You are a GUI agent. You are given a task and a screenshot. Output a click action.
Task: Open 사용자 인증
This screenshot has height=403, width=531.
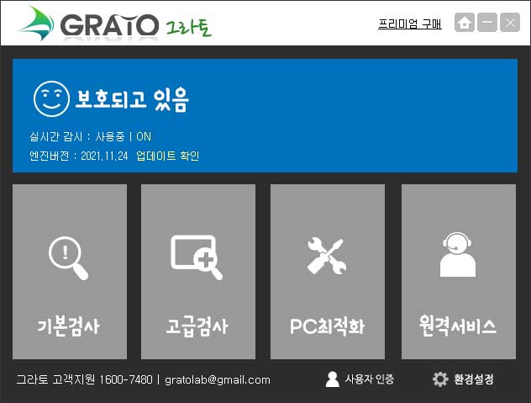370,379
